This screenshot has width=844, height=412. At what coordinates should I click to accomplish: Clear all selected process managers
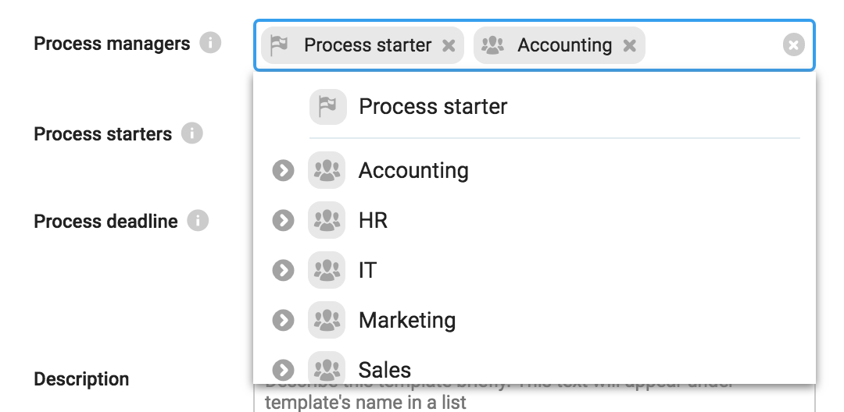pos(793,46)
